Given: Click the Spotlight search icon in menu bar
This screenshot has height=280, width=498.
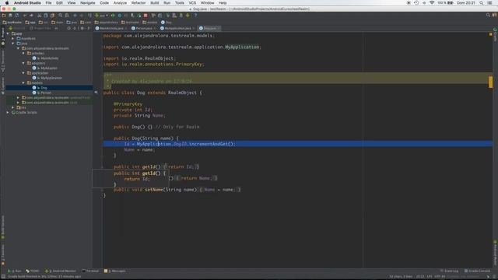Looking at the screenshot, I should pyautogui.click(x=482, y=3).
